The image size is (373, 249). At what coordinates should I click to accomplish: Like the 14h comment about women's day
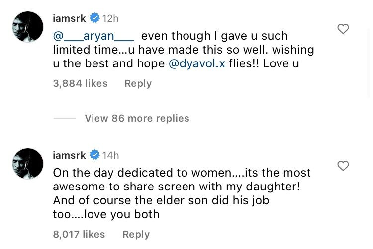(343, 166)
